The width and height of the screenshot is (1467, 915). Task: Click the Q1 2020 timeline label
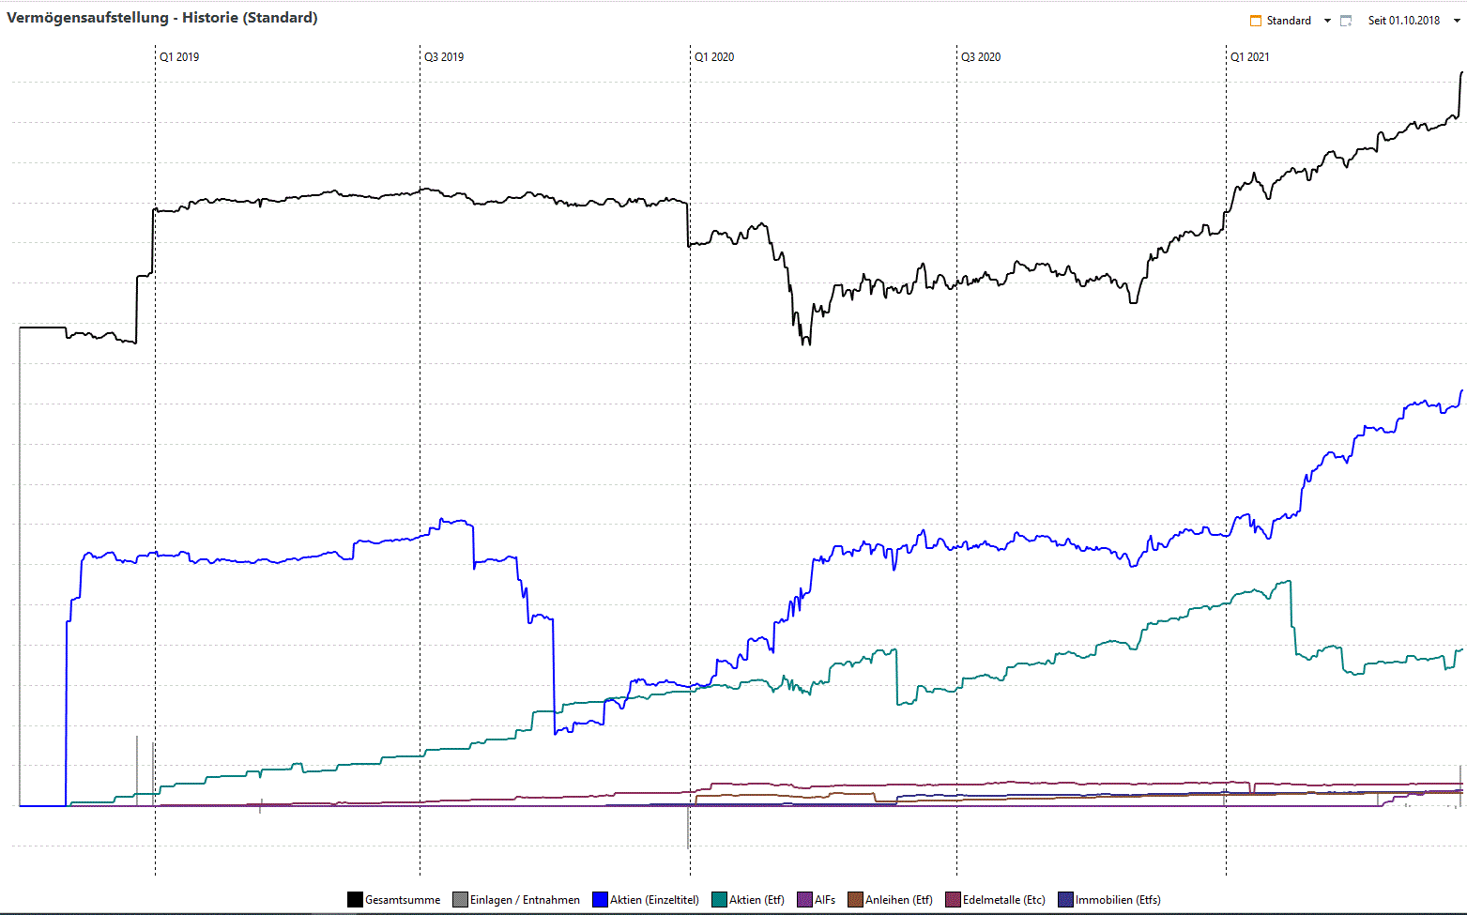click(x=714, y=57)
